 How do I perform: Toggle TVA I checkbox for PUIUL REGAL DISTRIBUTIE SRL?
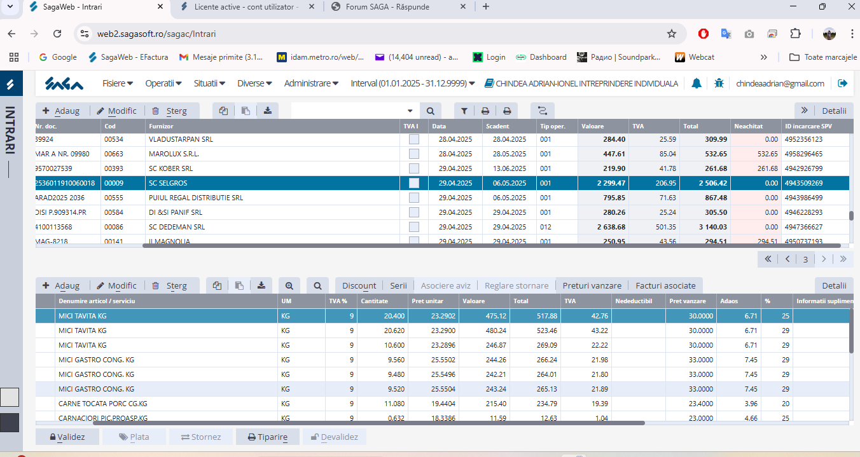tap(414, 198)
